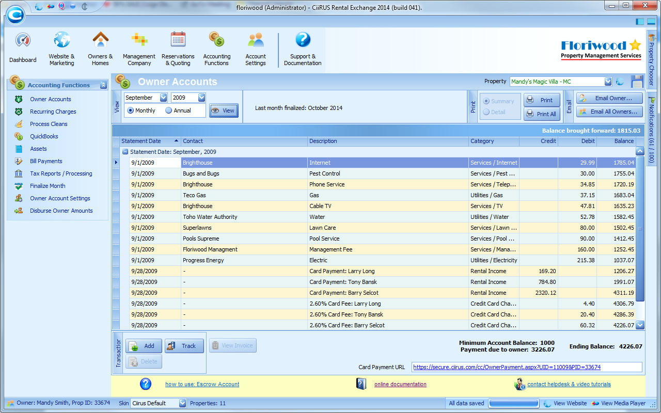Select the Monthly radio button
This screenshot has width=661, height=413.
tap(130, 110)
